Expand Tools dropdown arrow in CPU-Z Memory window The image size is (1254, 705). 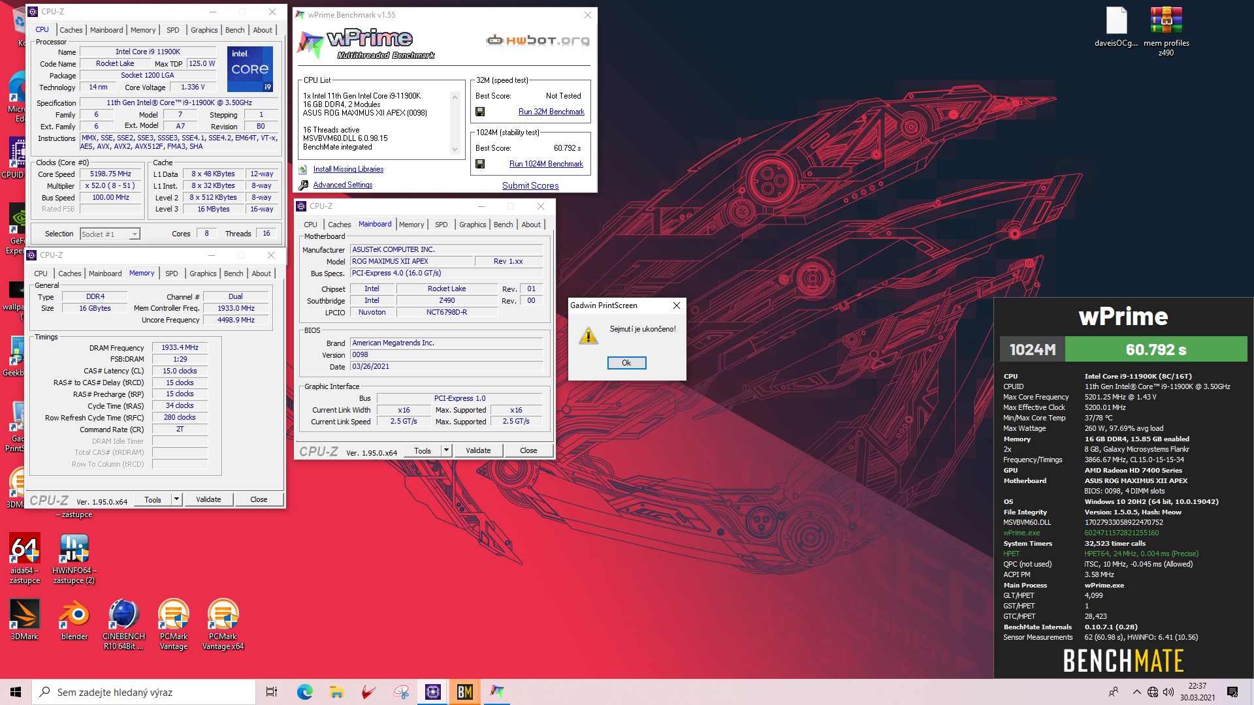176,499
